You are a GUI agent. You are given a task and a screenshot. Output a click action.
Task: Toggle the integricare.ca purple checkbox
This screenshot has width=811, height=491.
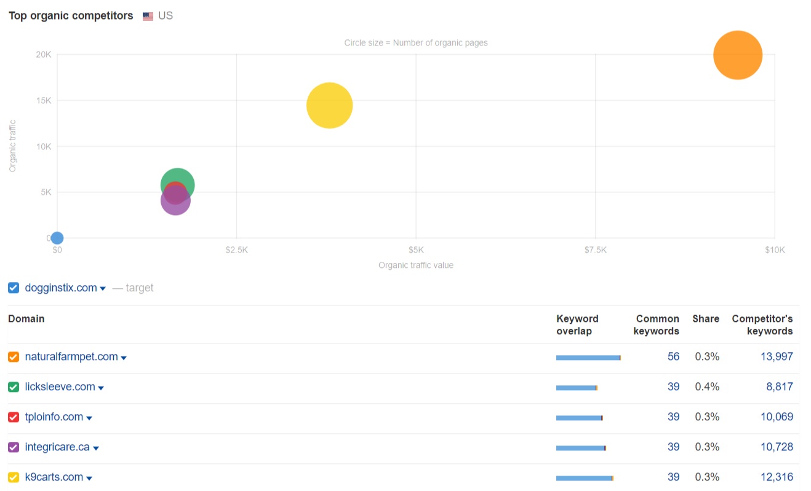tap(14, 447)
